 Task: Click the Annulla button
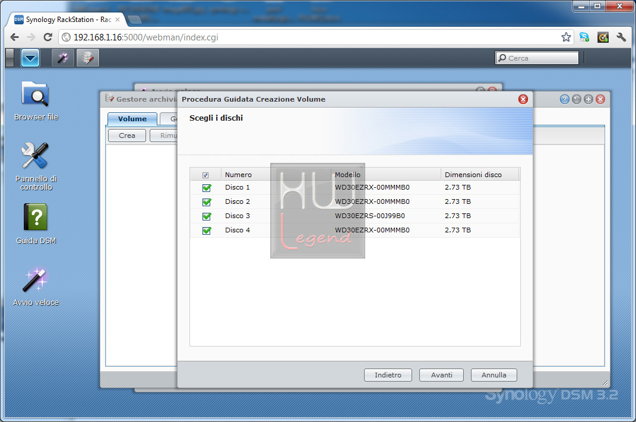point(493,375)
